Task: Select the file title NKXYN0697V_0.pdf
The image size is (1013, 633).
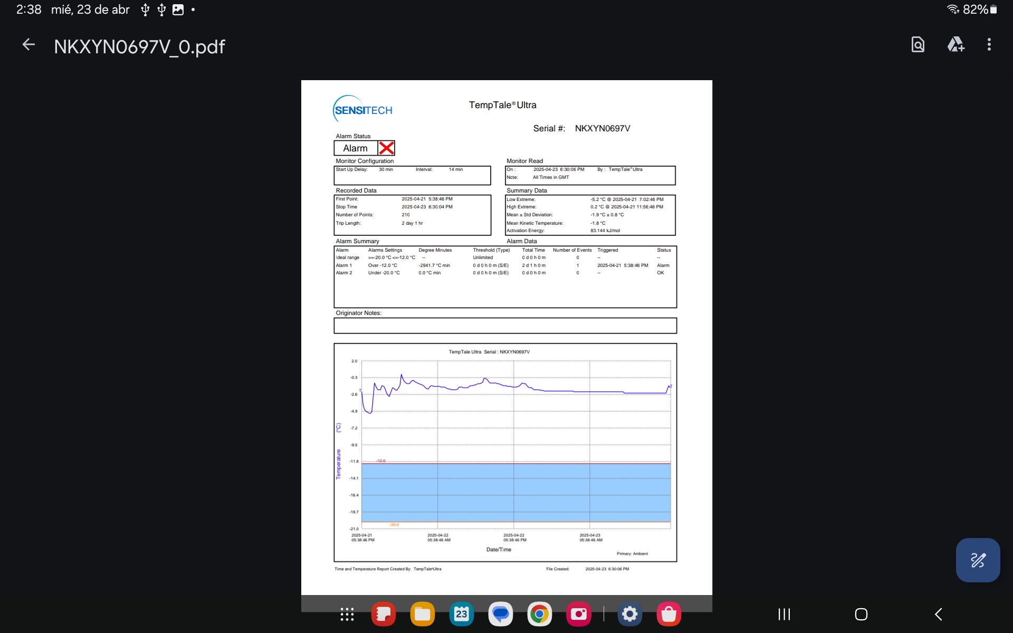Action: 139,46
